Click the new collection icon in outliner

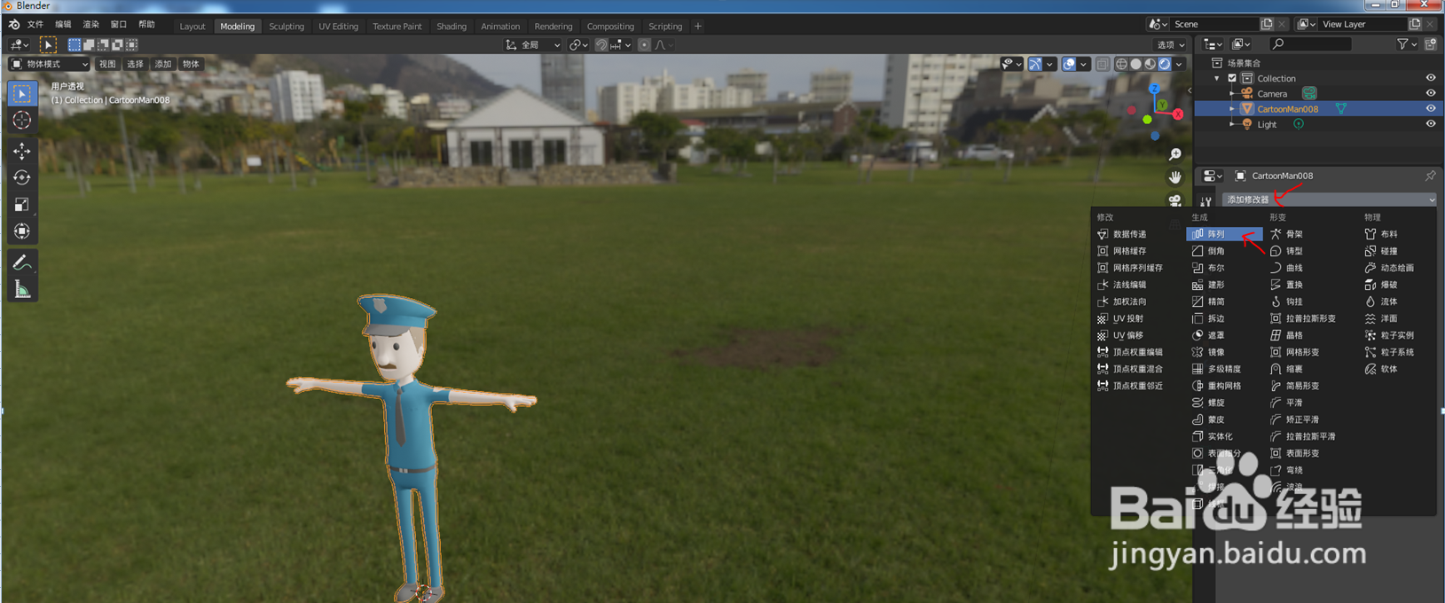1430,43
